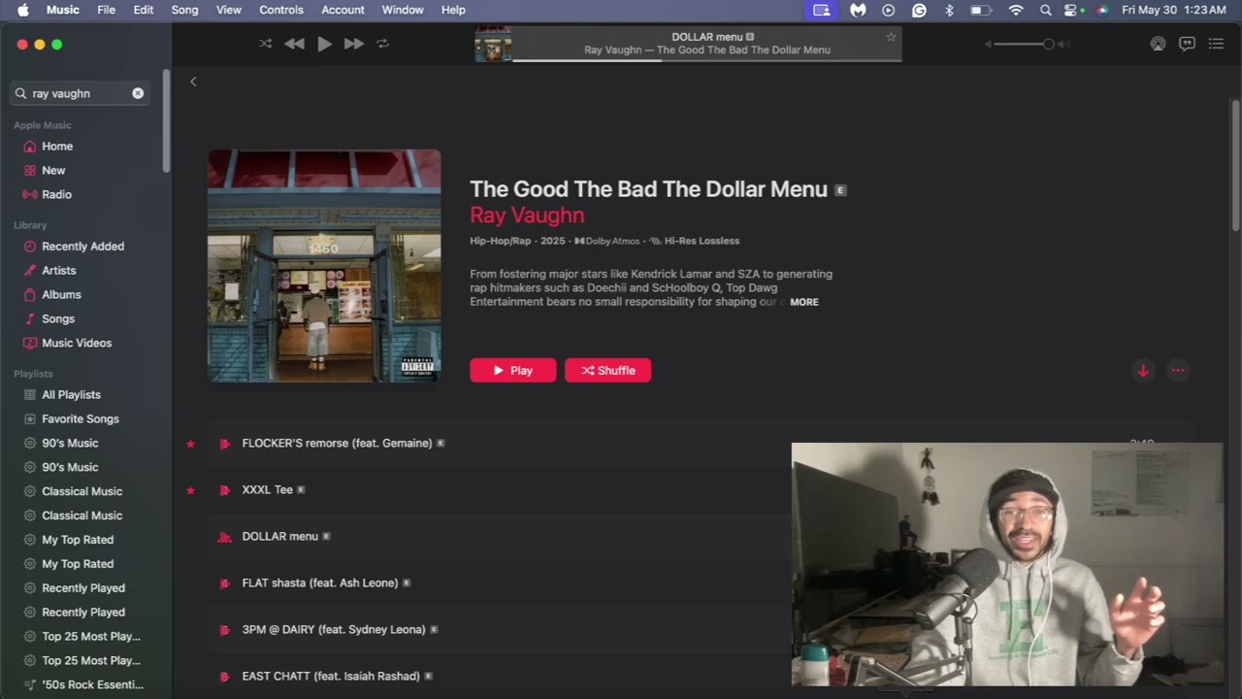Open Wi-Fi status menu
This screenshot has height=699, width=1242.
click(x=1016, y=10)
